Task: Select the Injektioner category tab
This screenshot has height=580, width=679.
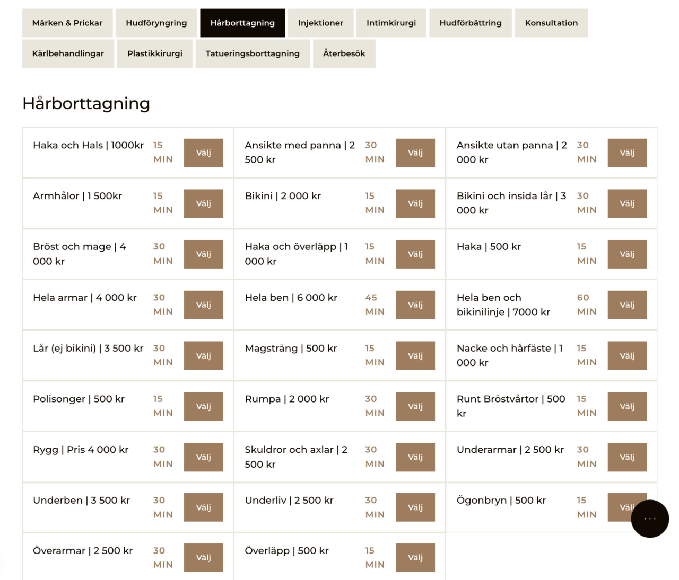Action: [x=320, y=23]
